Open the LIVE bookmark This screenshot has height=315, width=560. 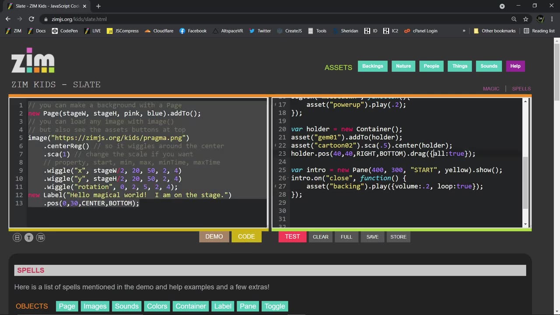click(x=92, y=31)
